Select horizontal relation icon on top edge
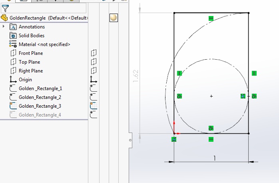 click(211, 18)
